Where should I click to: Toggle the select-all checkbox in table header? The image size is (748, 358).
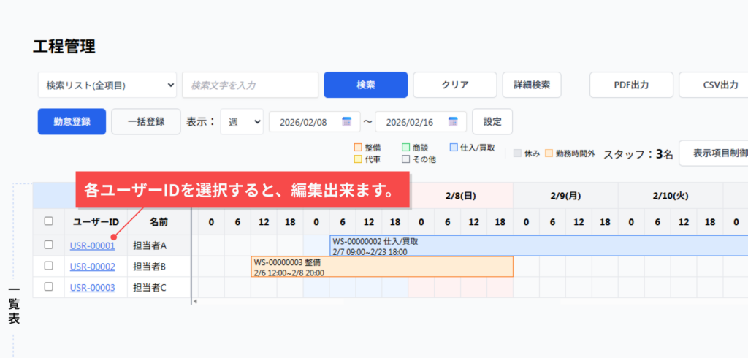[49, 221]
